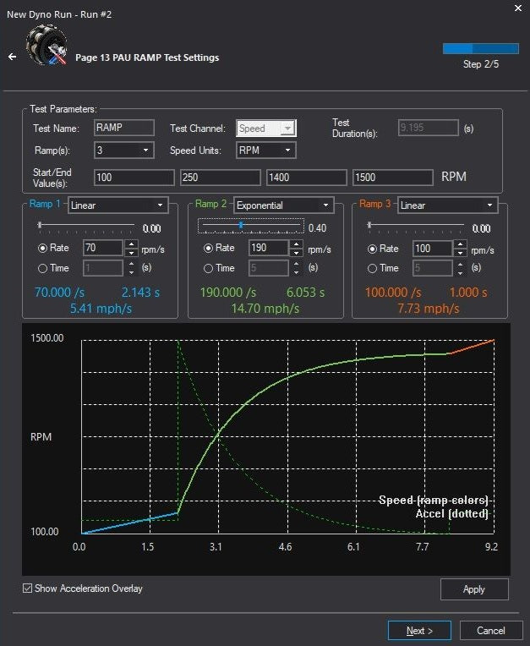Click the ramp speed graph plot
This screenshot has height=646, width=530.
287,436
